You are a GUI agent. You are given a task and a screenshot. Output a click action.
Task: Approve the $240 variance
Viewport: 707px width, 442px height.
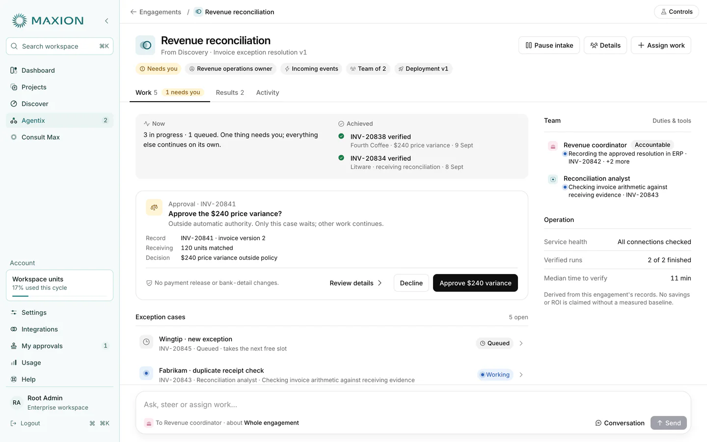tap(475, 283)
